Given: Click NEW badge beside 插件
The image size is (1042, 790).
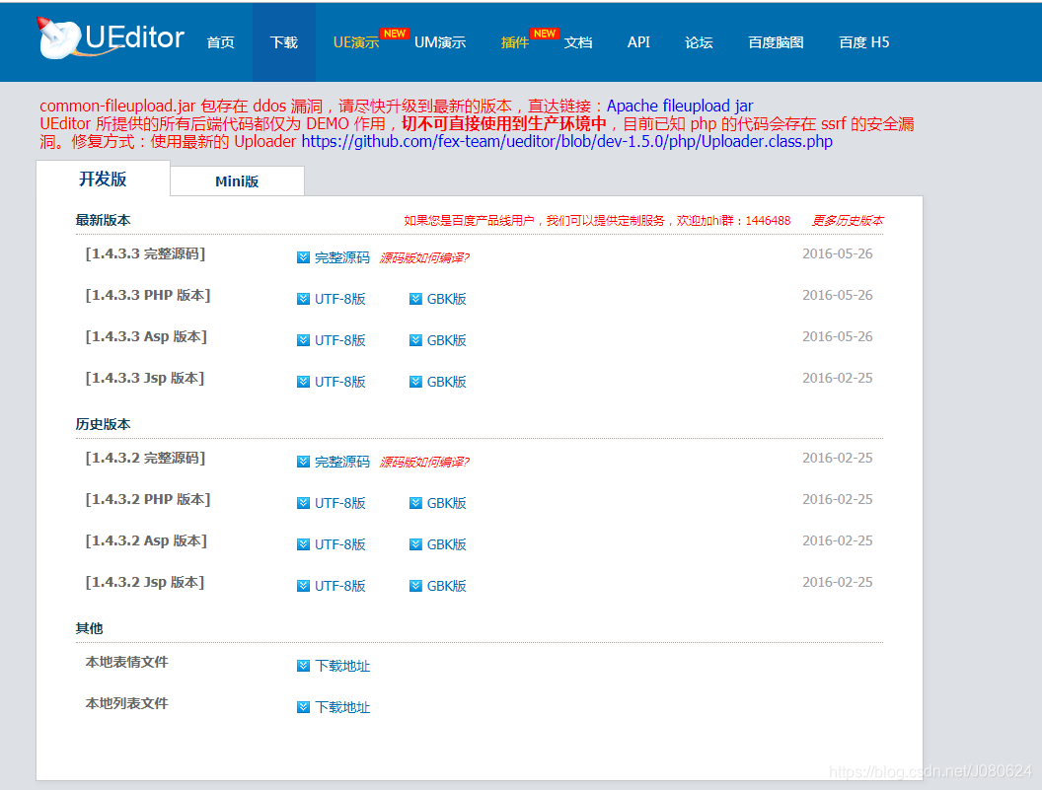Looking at the screenshot, I should click(545, 34).
